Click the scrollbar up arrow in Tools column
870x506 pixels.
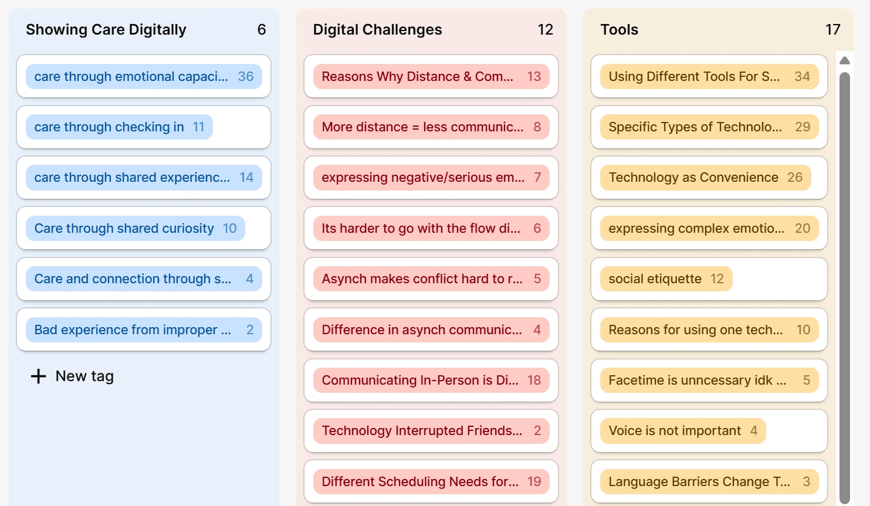click(845, 60)
